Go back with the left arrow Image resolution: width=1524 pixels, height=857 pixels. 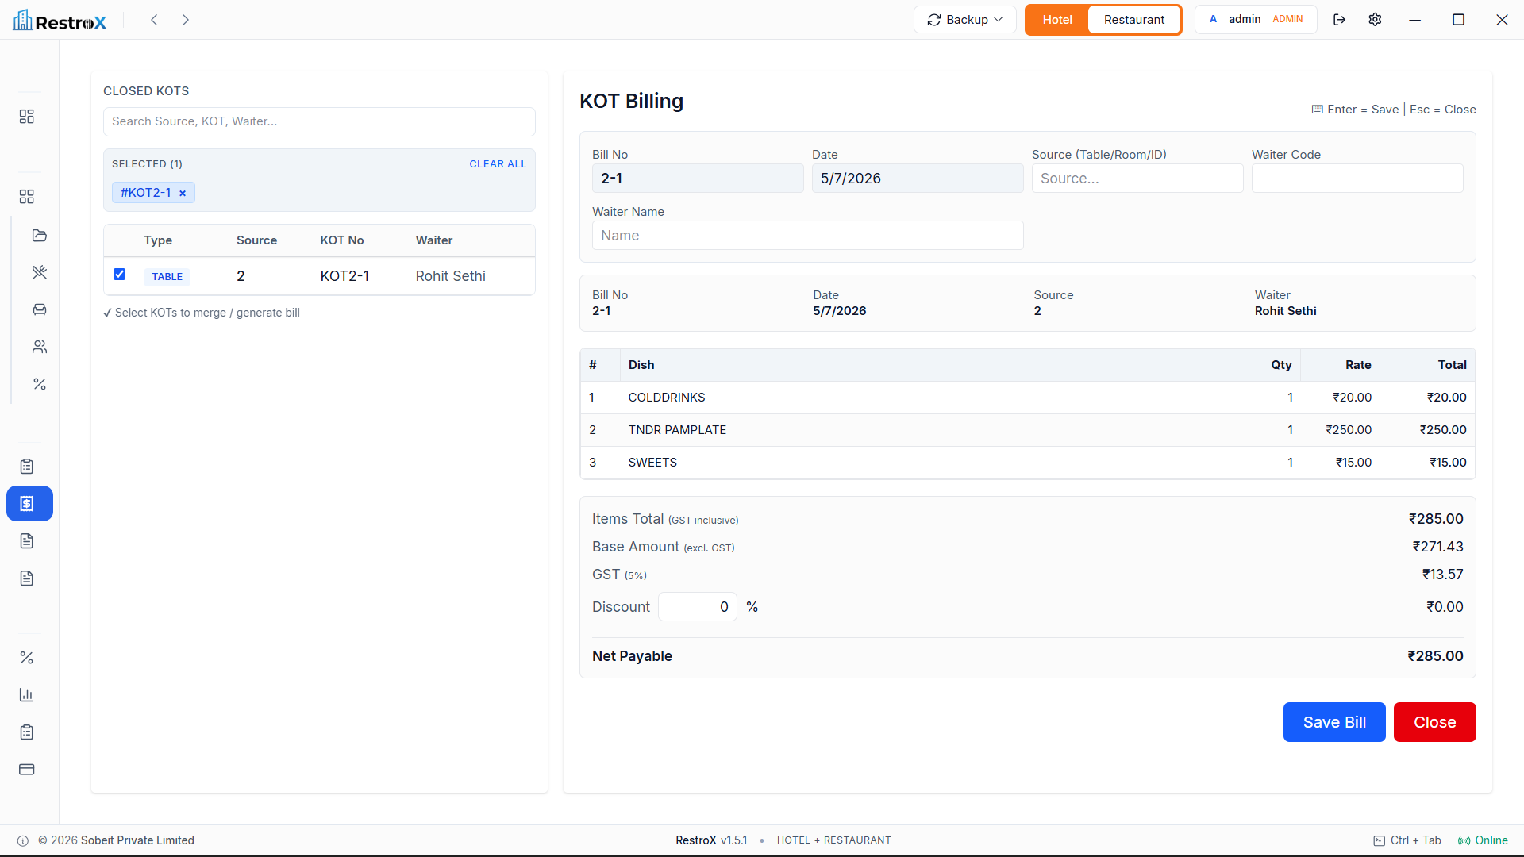tap(155, 20)
